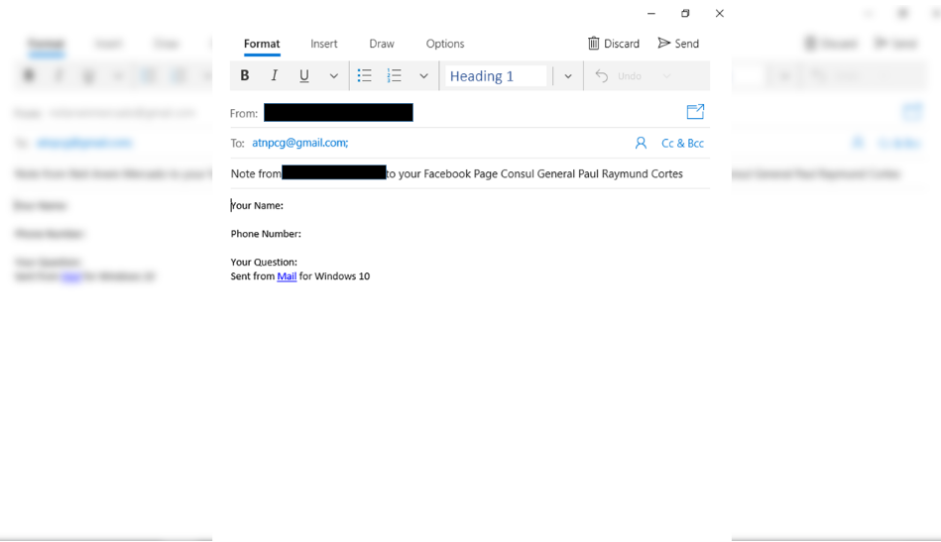Image resolution: width=941 pixels, height=542 pixels.
Task: Toggle Italic formatting
Action: [x=275, y=75]
